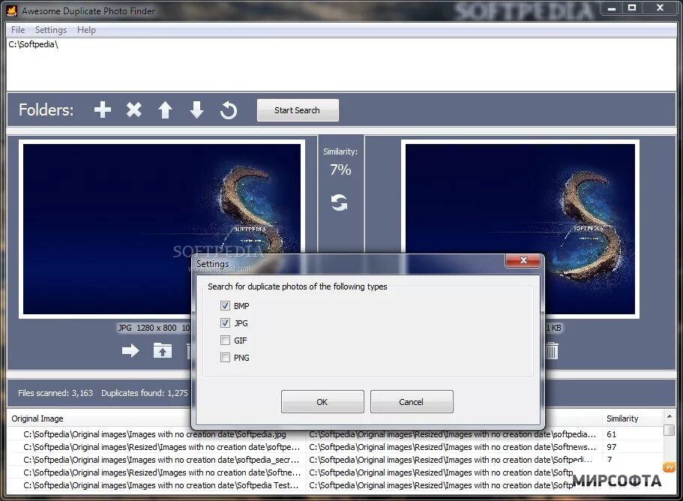Move folder down with the down arrow
Image resolution: width=683 pixels, height=501 pixels.
tap(197, 109)
